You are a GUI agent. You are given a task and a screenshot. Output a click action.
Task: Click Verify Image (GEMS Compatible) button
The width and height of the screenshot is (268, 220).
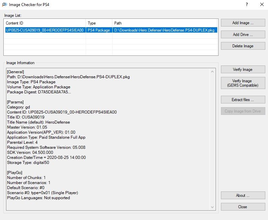pyautogui.click(x=243, y=83)
